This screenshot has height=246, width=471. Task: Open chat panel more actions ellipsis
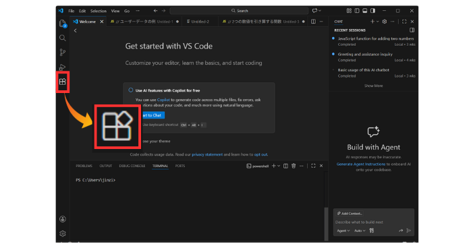[392, 22]
